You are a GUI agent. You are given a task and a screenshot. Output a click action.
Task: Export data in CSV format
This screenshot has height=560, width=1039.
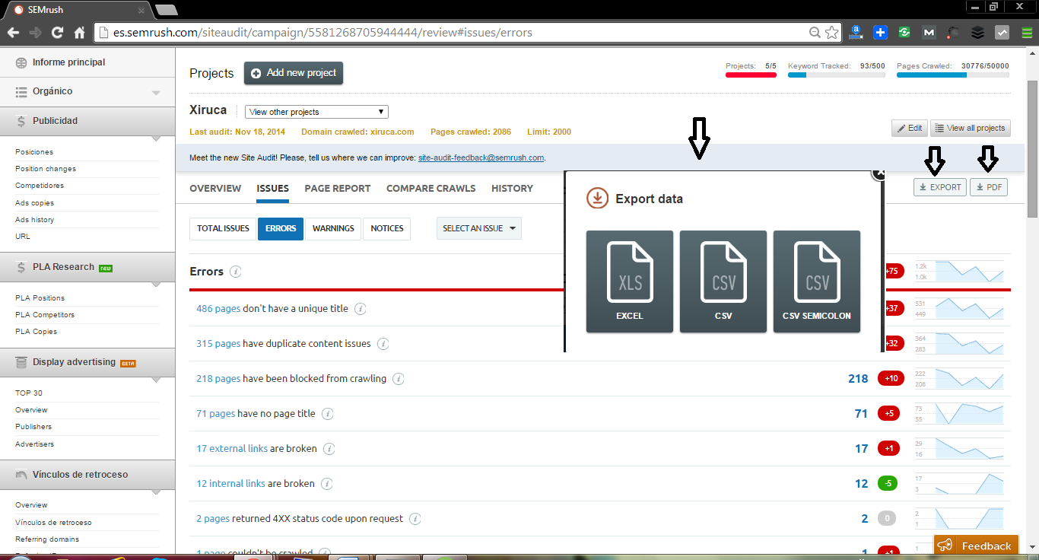[x=723, y=282]
